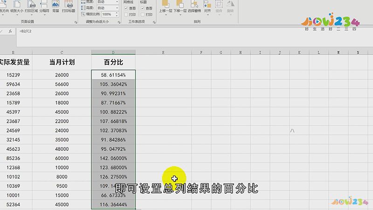Open the paper orientation (纸张方向) menu
This screenshot has width=373, height=210.
point(3,8)
